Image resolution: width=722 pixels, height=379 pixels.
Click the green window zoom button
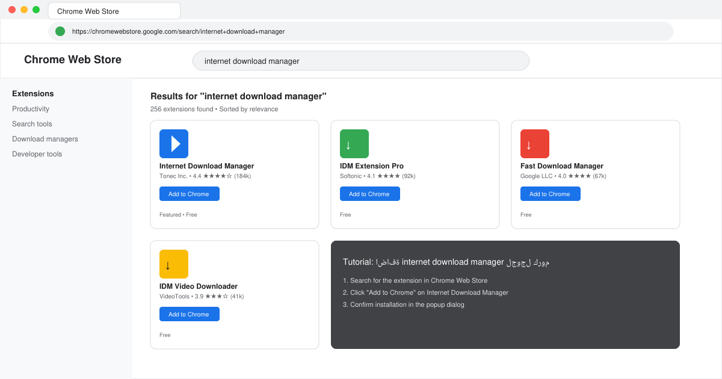click(x=36, y=10)
